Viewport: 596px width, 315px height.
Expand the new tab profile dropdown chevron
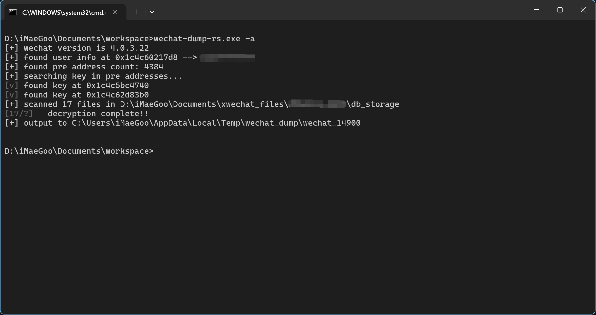[152, 12]
